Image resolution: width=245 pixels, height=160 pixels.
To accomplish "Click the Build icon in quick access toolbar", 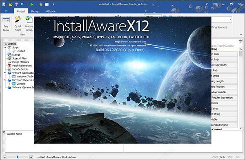I will [x=22, y=4].
